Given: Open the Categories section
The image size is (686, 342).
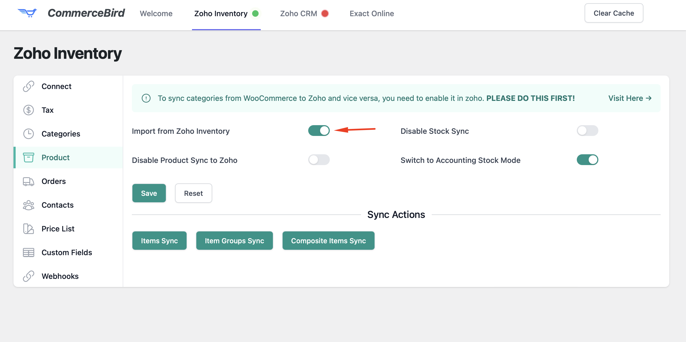Looking at the screenshot, I should pos(68,134).
